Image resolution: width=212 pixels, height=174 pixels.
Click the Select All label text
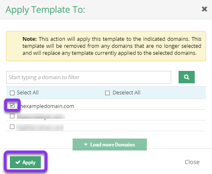[x=28, y=93]
